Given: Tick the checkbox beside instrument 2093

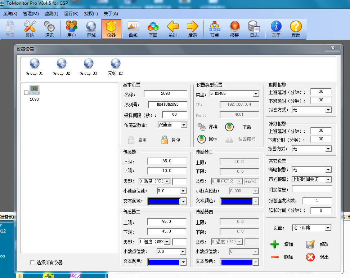Looking at the screenshot, I should pos(26,93).
